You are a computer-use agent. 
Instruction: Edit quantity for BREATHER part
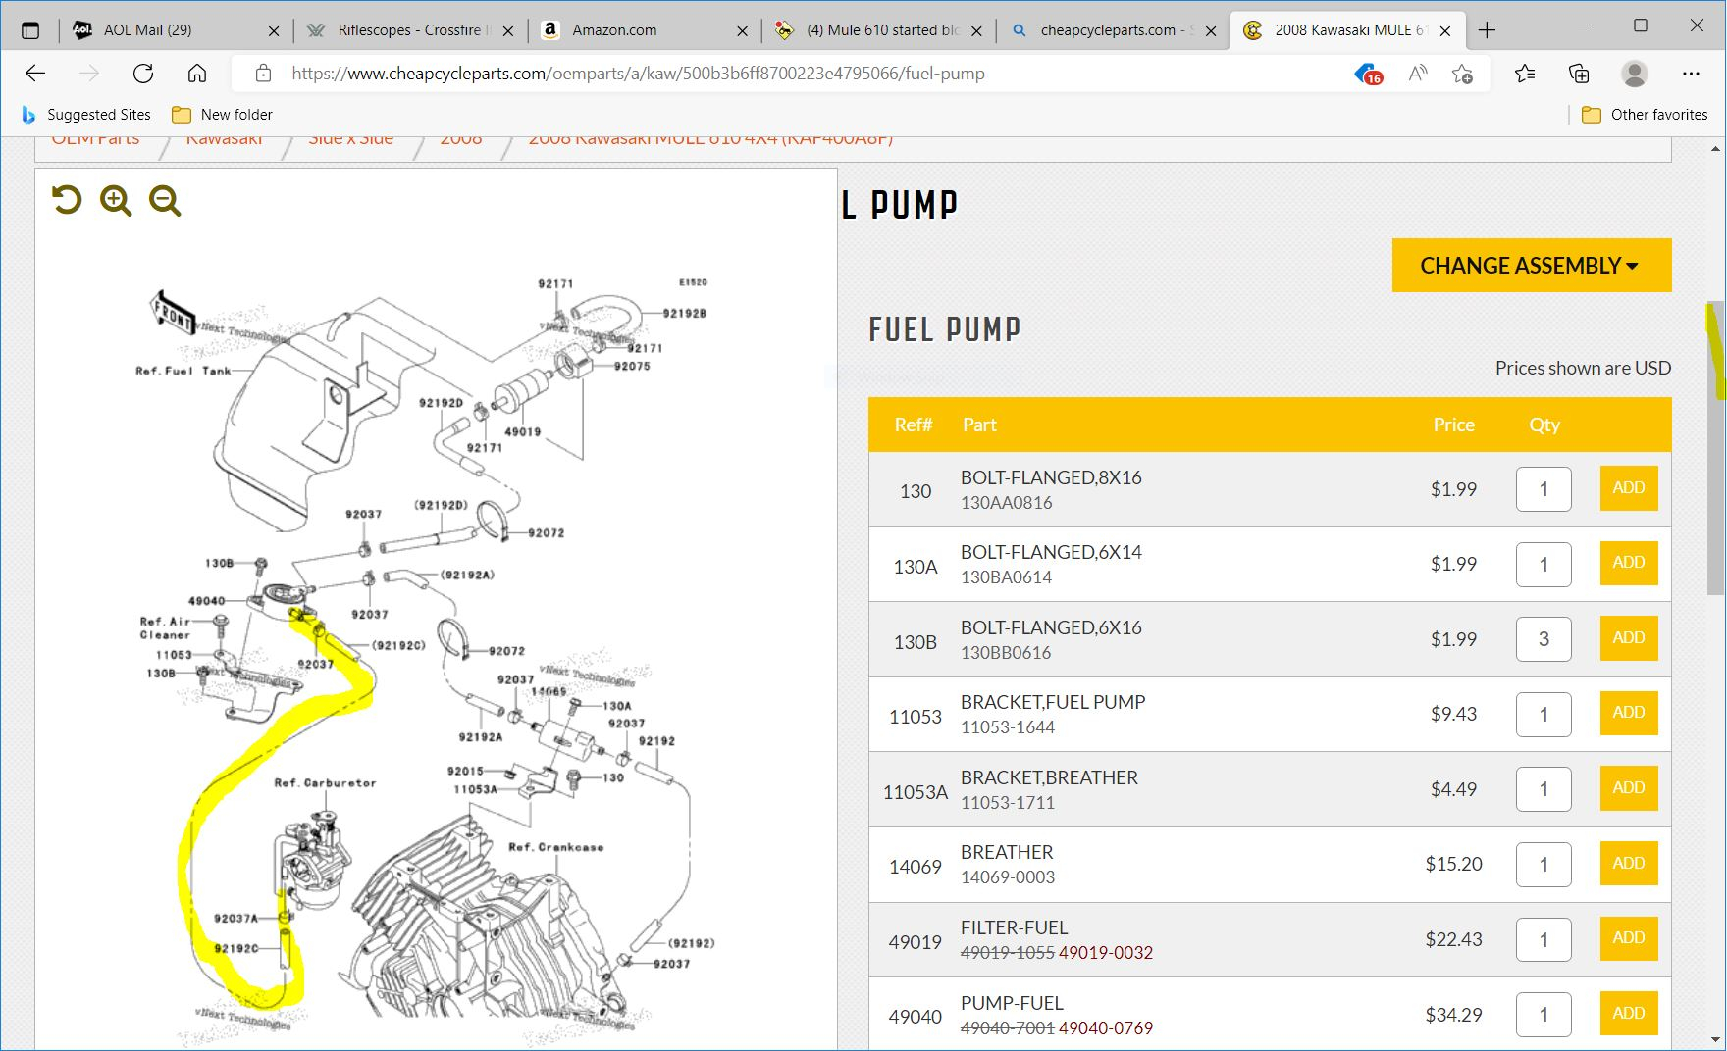pos(1544,865)
